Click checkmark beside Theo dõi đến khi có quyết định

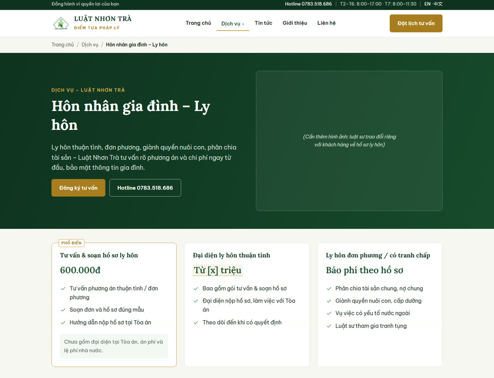click(196, 323)
